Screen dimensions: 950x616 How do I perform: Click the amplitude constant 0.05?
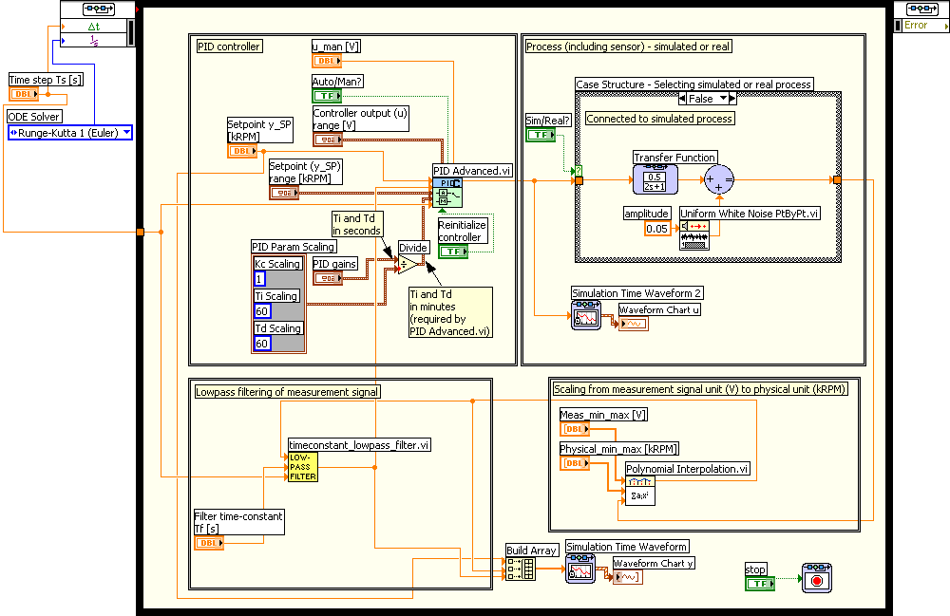click(657, 229)
